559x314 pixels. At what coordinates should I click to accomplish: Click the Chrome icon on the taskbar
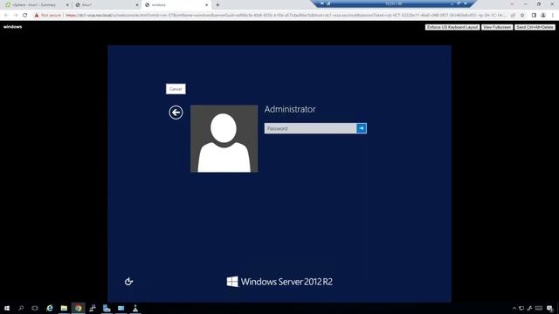point(78,308)
